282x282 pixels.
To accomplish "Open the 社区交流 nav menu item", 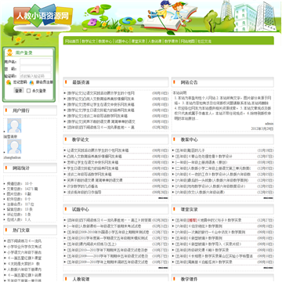I will pyautogui.click(x=204, y=42).
